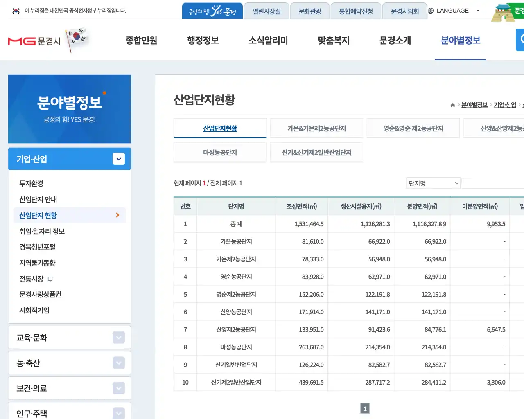The image size is (524, 419).
Task: Click the search keyword input field
Action: pos(493,183)
